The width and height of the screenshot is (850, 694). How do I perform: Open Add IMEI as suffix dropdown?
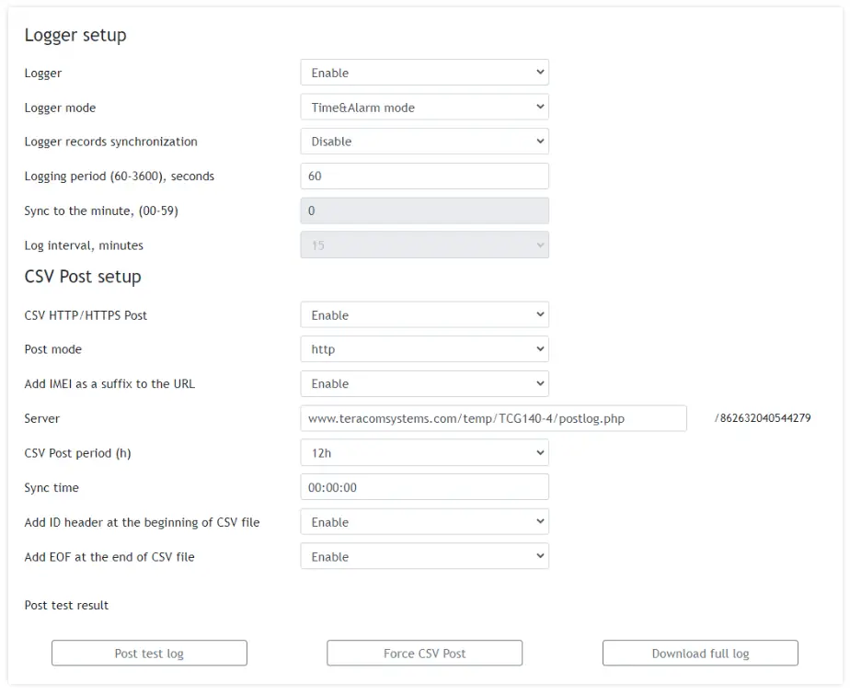click(x=424, y=384)
